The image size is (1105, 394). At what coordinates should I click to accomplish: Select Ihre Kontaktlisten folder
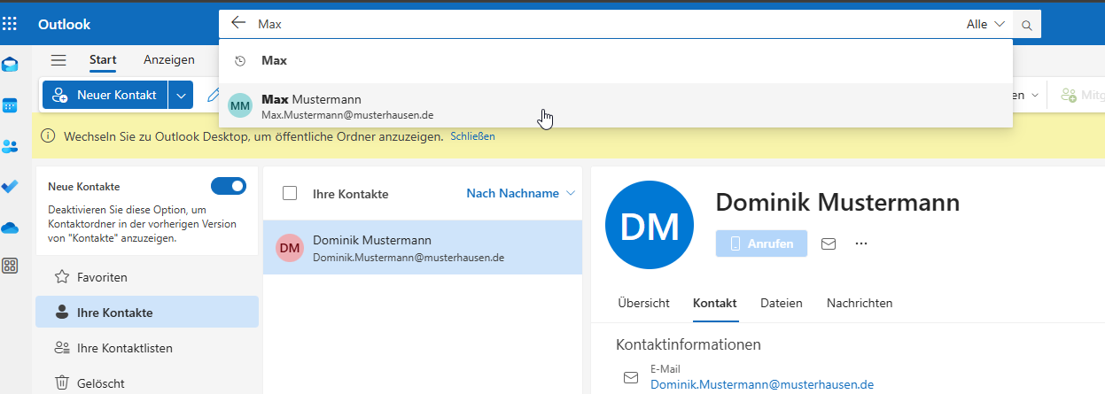pyautogui.click(x=147, y=348)
